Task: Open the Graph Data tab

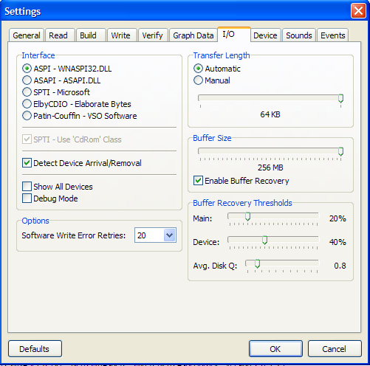Action: coord(193,35)
